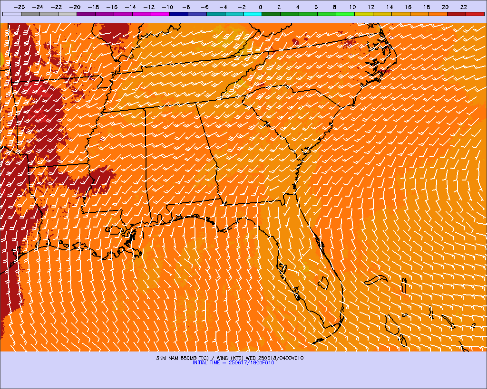
Task: Click the '3KM NAM 850MB T(C) / WIND (KTS)' title
Action: pyautogui.click(x=200, y=358)
